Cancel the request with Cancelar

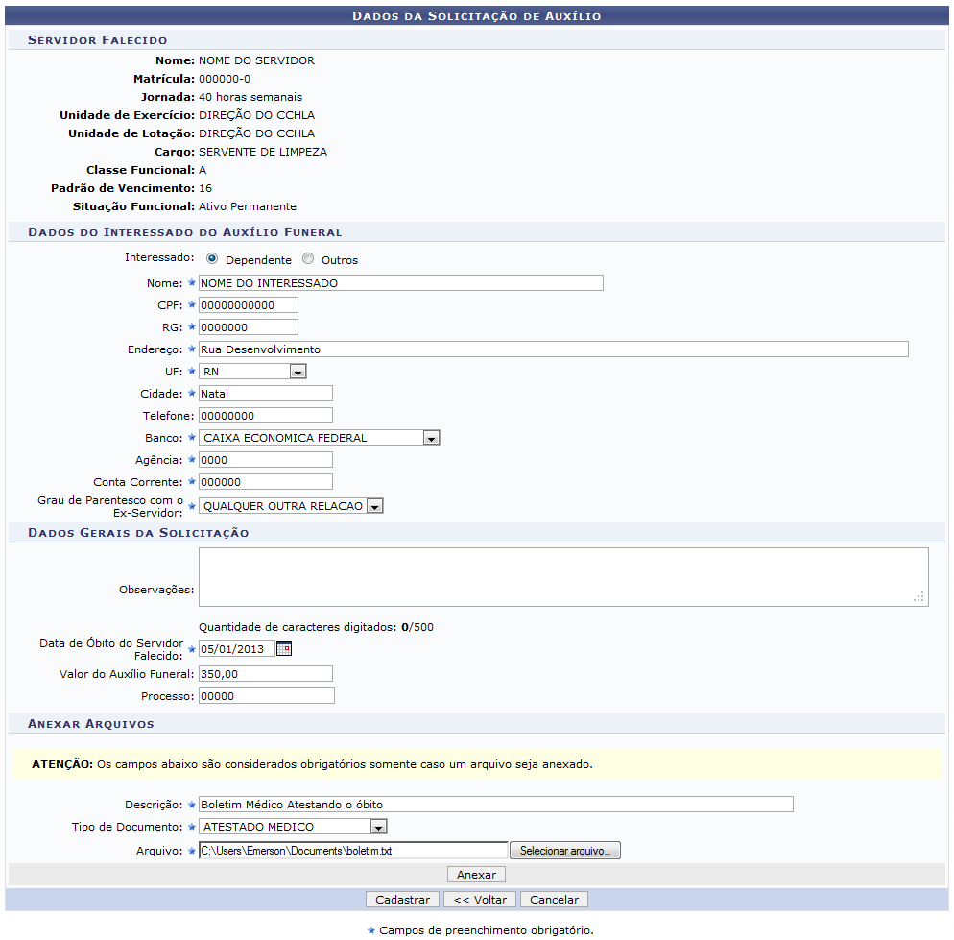click(x=555, y=900)
